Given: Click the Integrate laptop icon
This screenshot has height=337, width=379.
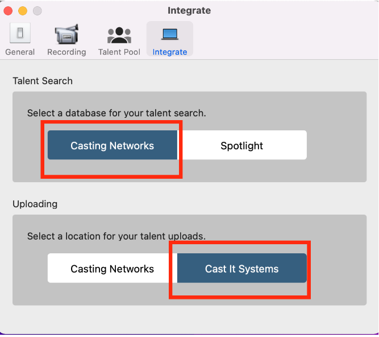Looking at the screenshot, I should (170, 35).
